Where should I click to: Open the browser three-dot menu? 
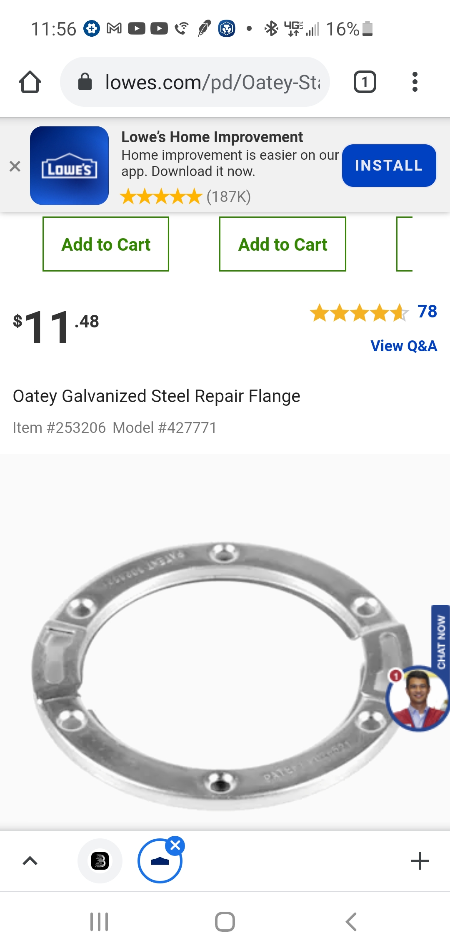[x=415, y=82]
